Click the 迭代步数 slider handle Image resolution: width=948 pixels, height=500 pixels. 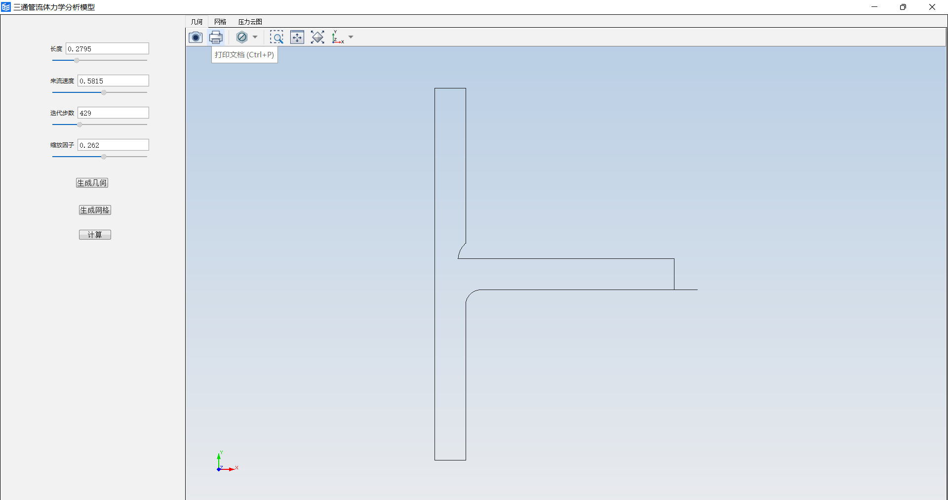coord(79,125)
